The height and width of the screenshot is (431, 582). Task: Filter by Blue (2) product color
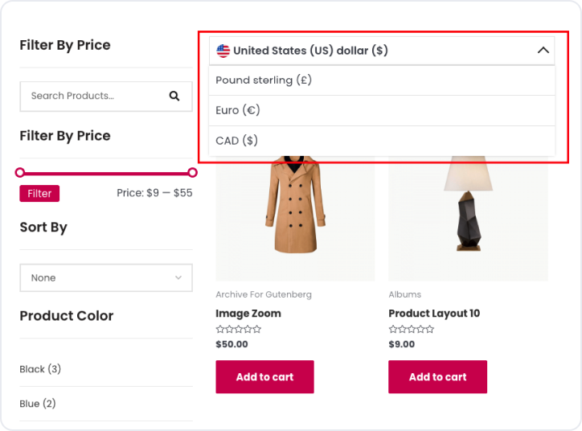click(x=38, y=404)
